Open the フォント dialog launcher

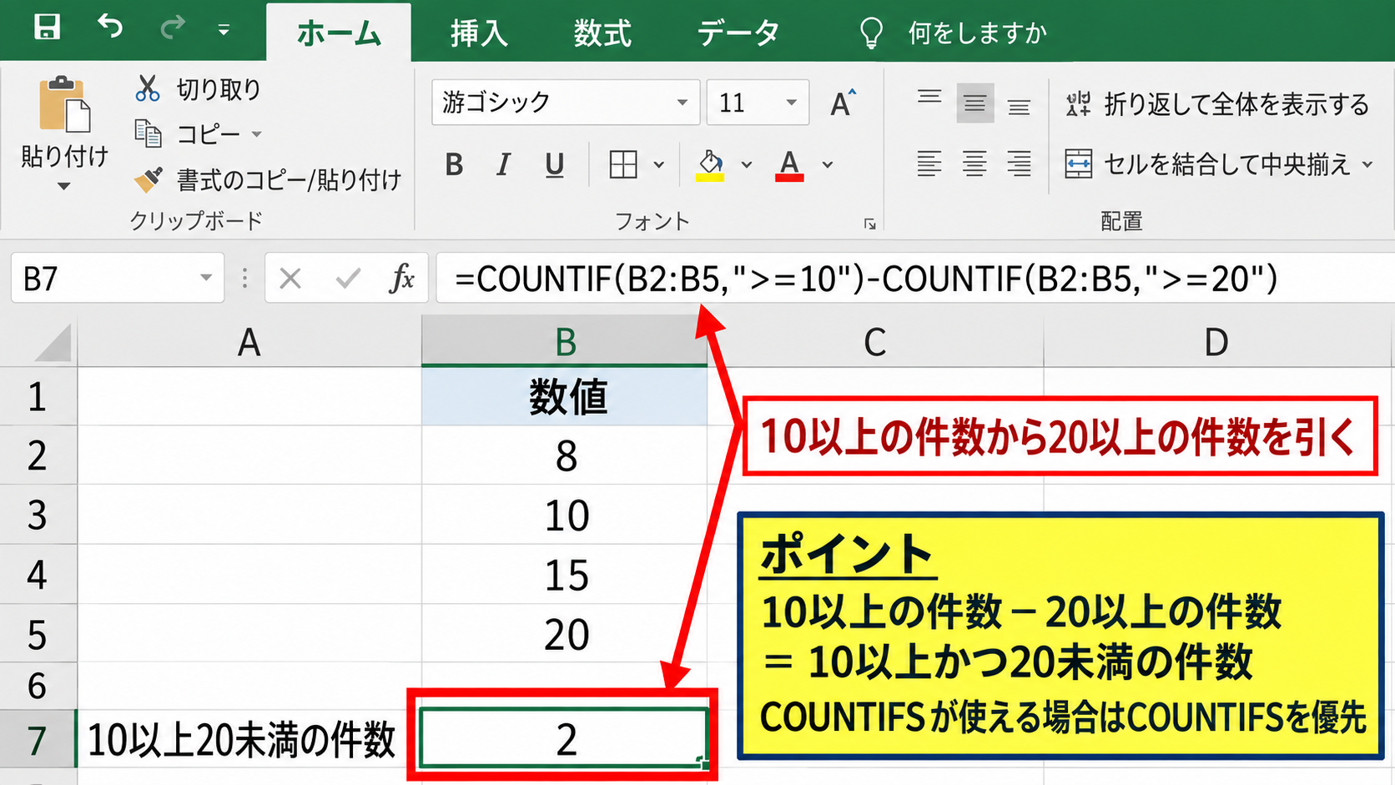[x=869, y=224]
